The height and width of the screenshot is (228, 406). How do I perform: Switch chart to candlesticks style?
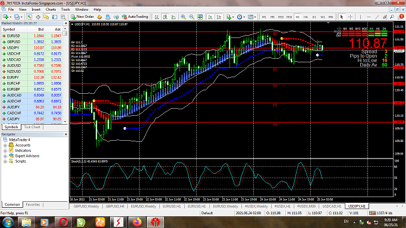(x=165, y=17)
